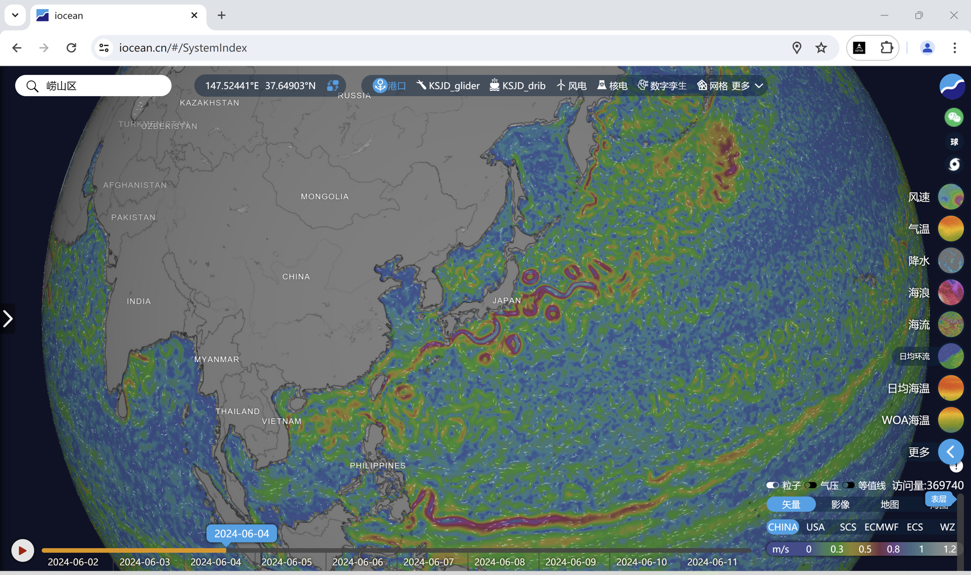Open the Chrome profile icon
Viewport: 971px width, 575px height.
[927, 48]
